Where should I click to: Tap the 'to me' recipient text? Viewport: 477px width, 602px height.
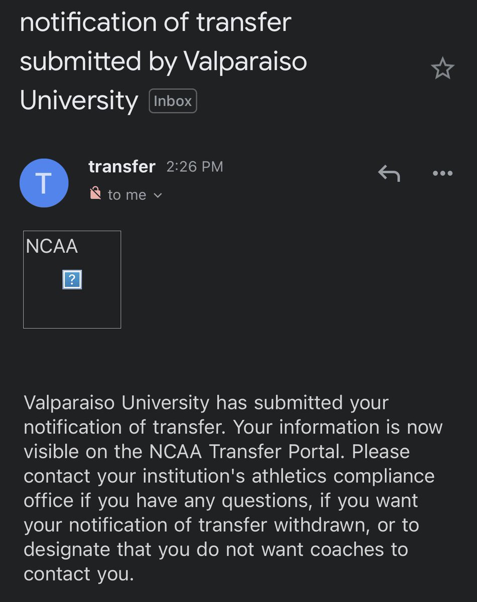[x=127, y=195]
